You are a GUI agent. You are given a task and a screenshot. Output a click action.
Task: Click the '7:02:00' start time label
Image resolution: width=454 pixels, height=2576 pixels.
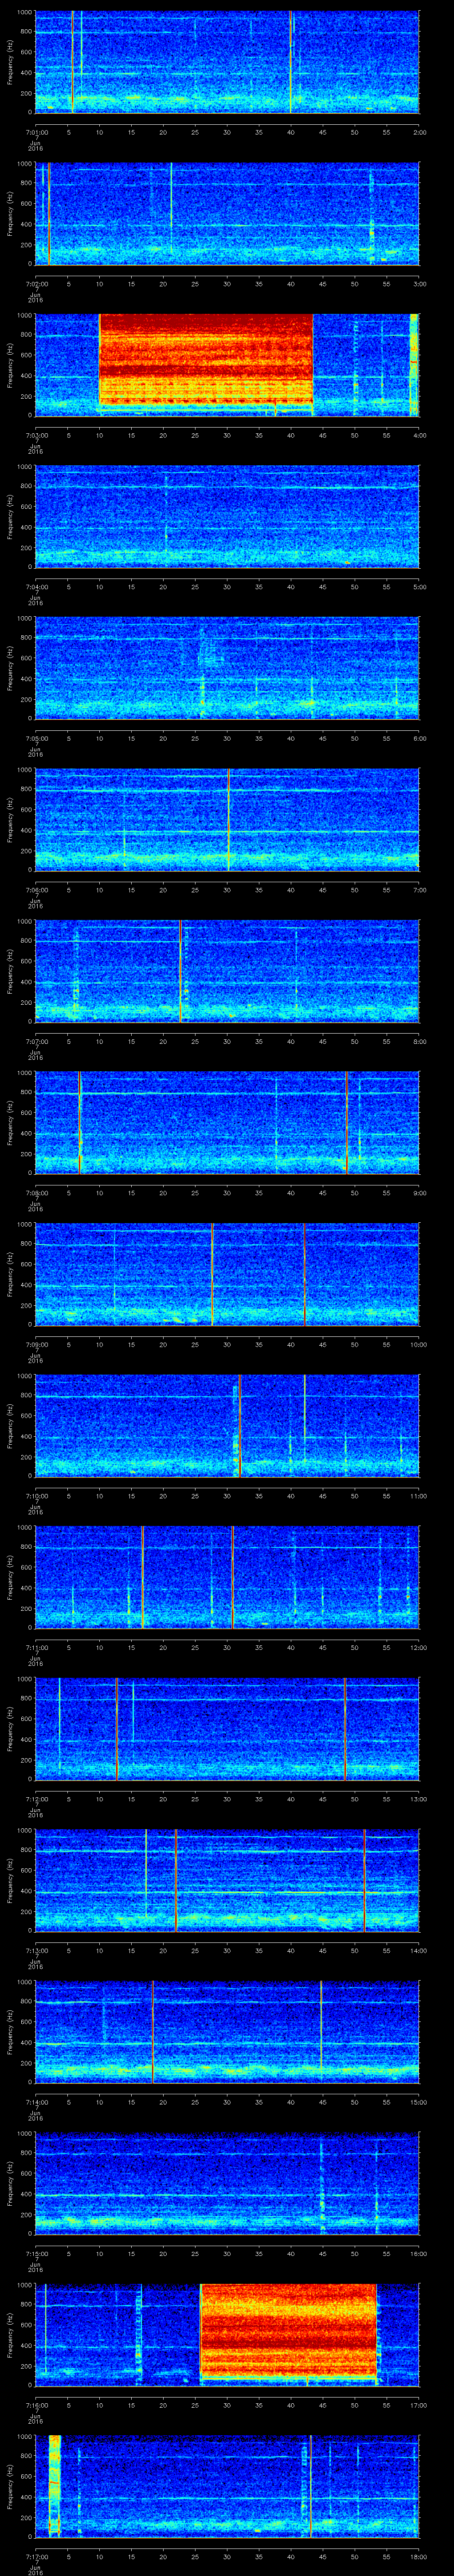point(36,284)
